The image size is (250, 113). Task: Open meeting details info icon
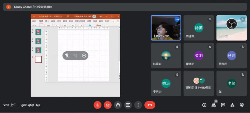coord(204,105)
